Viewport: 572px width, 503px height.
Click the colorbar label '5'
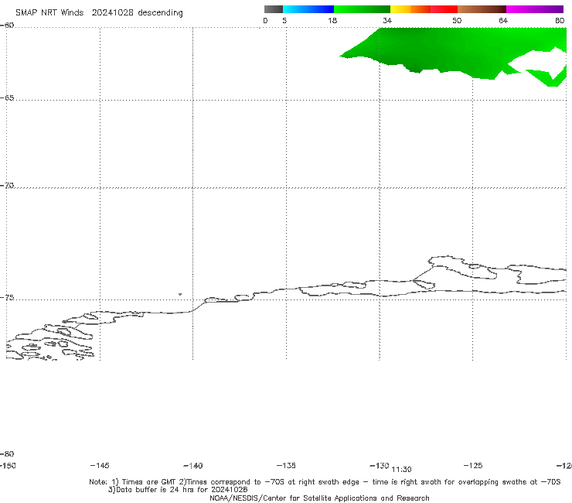pyautogui.click(x=284, y=20)
